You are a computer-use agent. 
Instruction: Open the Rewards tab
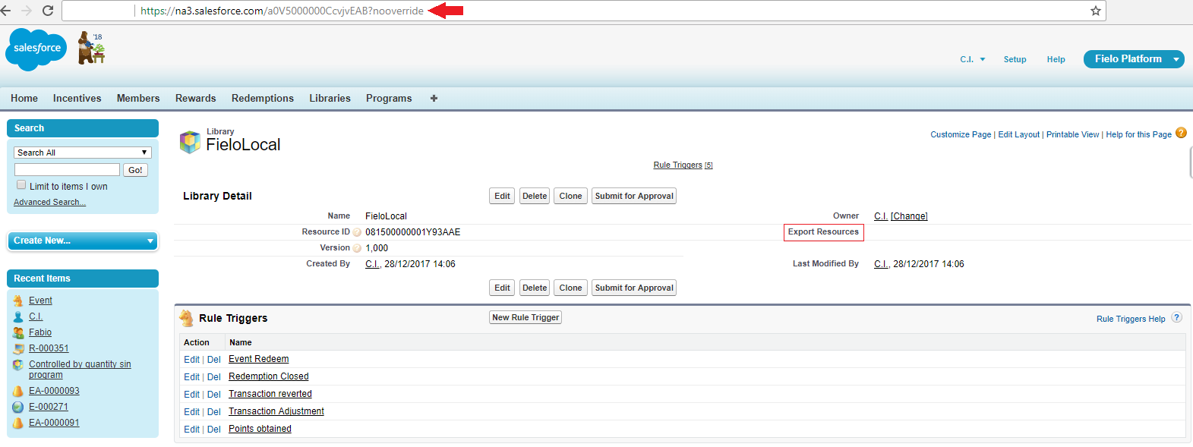point(195,98)
